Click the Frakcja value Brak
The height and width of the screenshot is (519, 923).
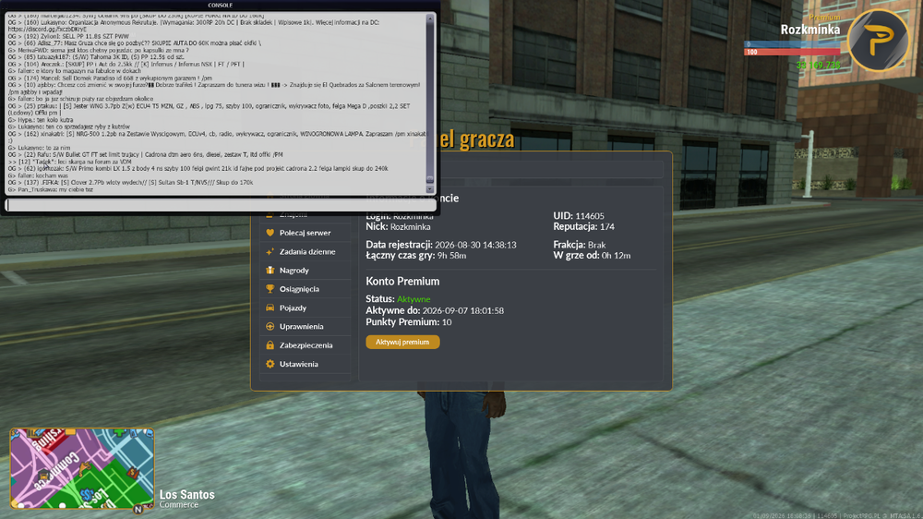click(597, 245)
